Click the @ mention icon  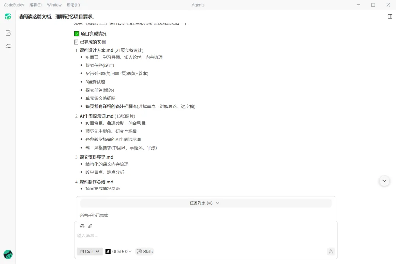(x=82, y=226)
